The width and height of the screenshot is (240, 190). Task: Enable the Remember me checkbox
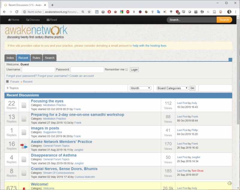pyautogui.click(x=126, y=70)
